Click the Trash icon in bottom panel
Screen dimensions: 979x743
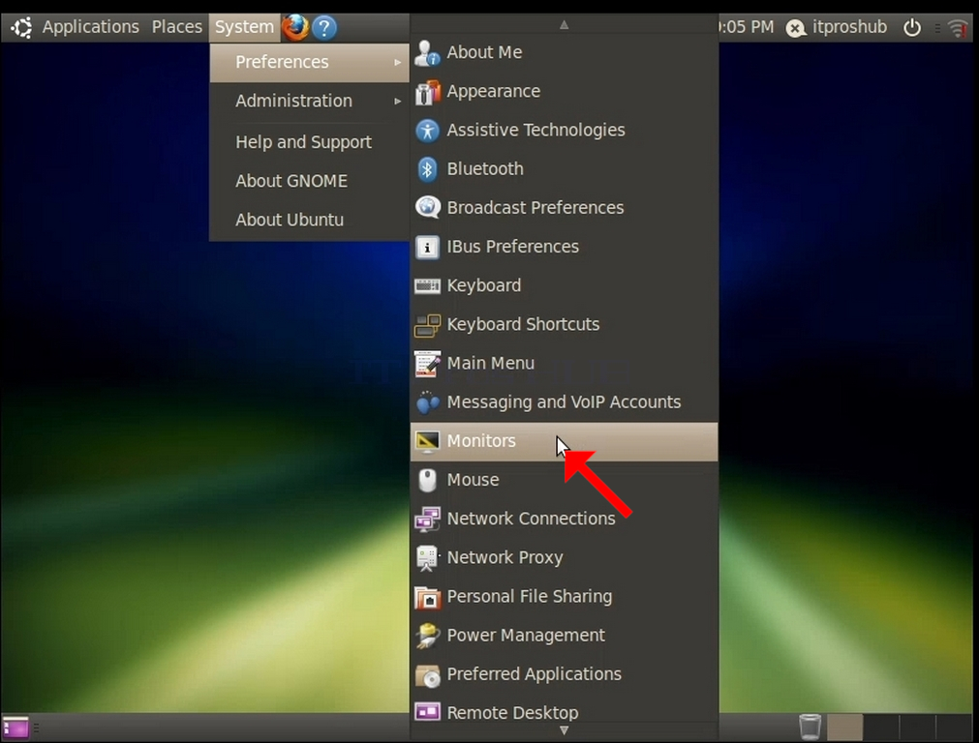tap(810, 727)
